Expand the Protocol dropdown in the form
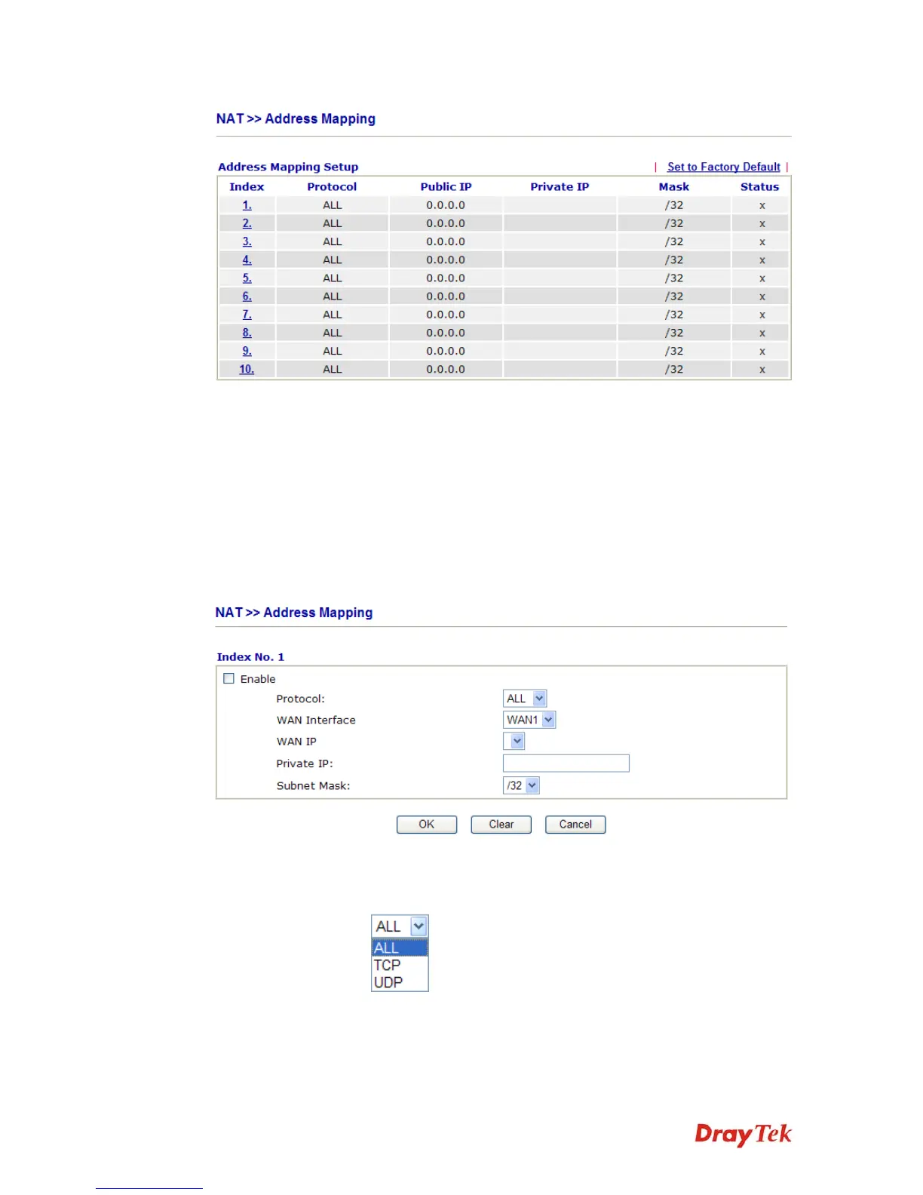The width and height of the screenshot is (923, 1195). (x=525, y=699)
